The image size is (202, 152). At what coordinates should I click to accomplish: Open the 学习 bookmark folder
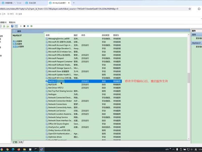[11, 14]
